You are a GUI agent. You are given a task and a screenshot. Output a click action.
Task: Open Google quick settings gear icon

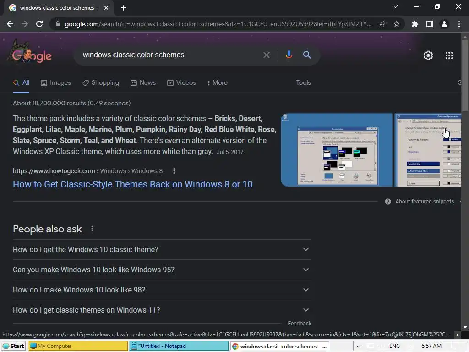(x=428, y=55)
